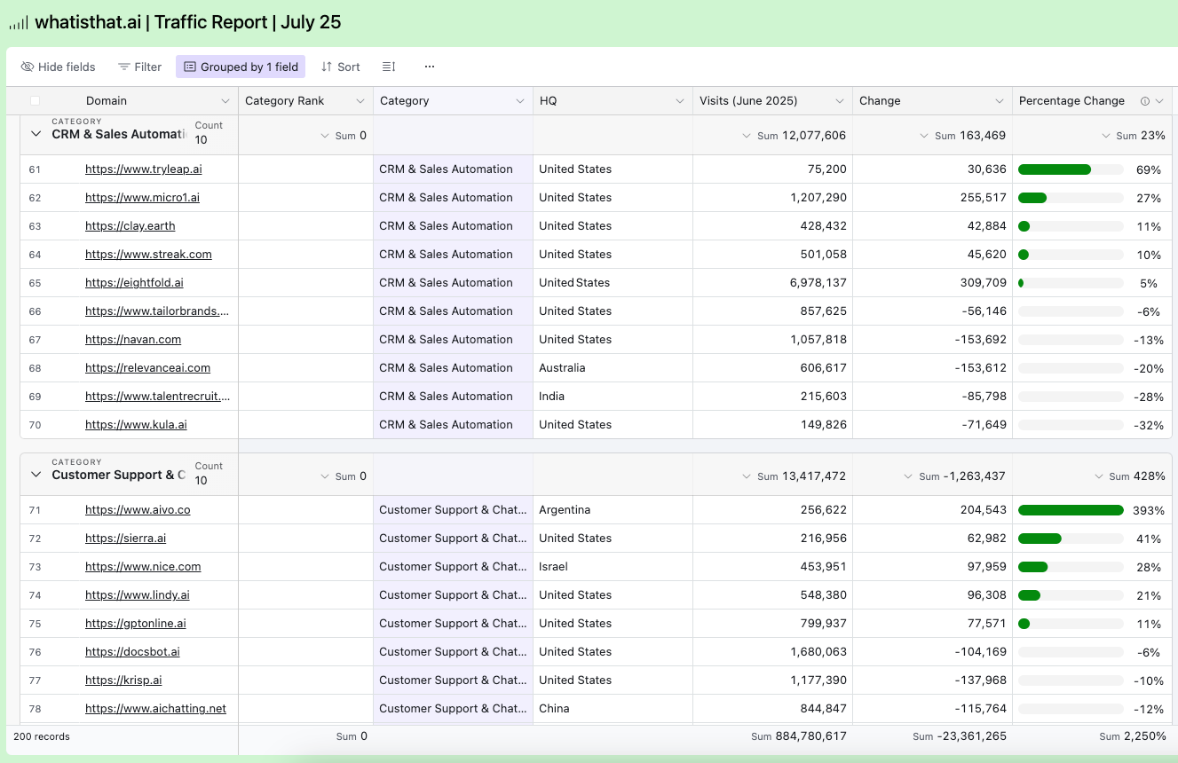The height and width of the screenshot is (763, 1178).
Task: Open the https://www.nice.com link
Action: (x=143, y=567)
